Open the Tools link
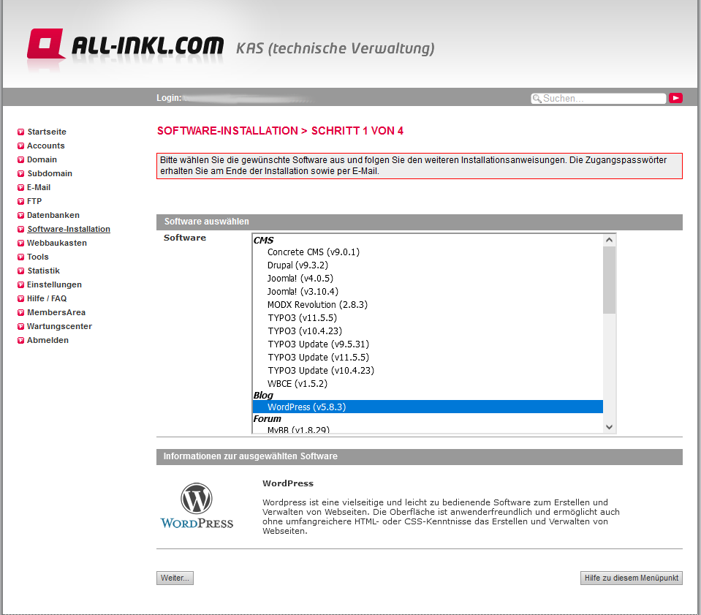 (x=37, y=256)
